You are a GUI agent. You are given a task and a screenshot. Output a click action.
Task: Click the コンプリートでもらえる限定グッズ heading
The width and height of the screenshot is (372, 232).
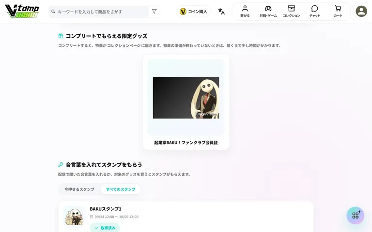point(107,36)
